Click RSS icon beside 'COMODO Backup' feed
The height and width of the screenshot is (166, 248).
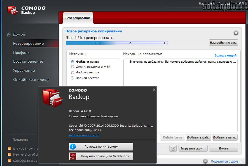9,161
